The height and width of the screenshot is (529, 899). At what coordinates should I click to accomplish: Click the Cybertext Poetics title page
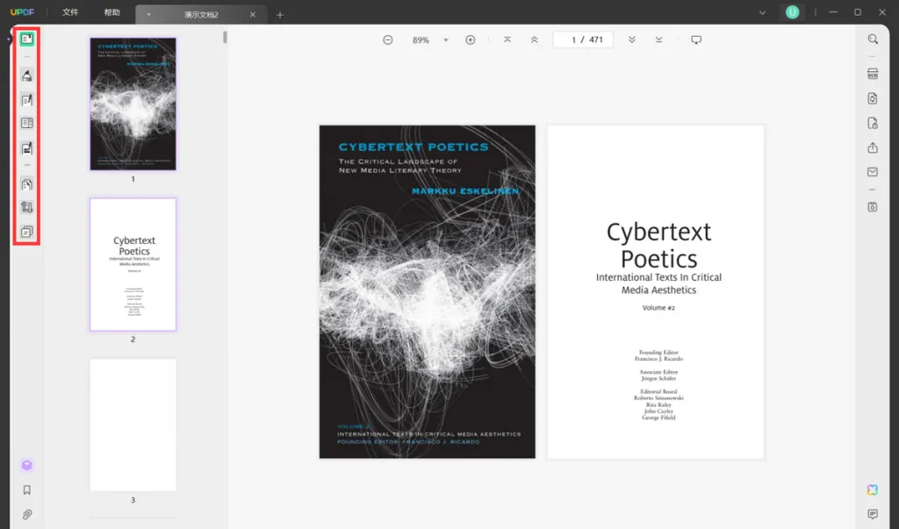pos(655,292)
